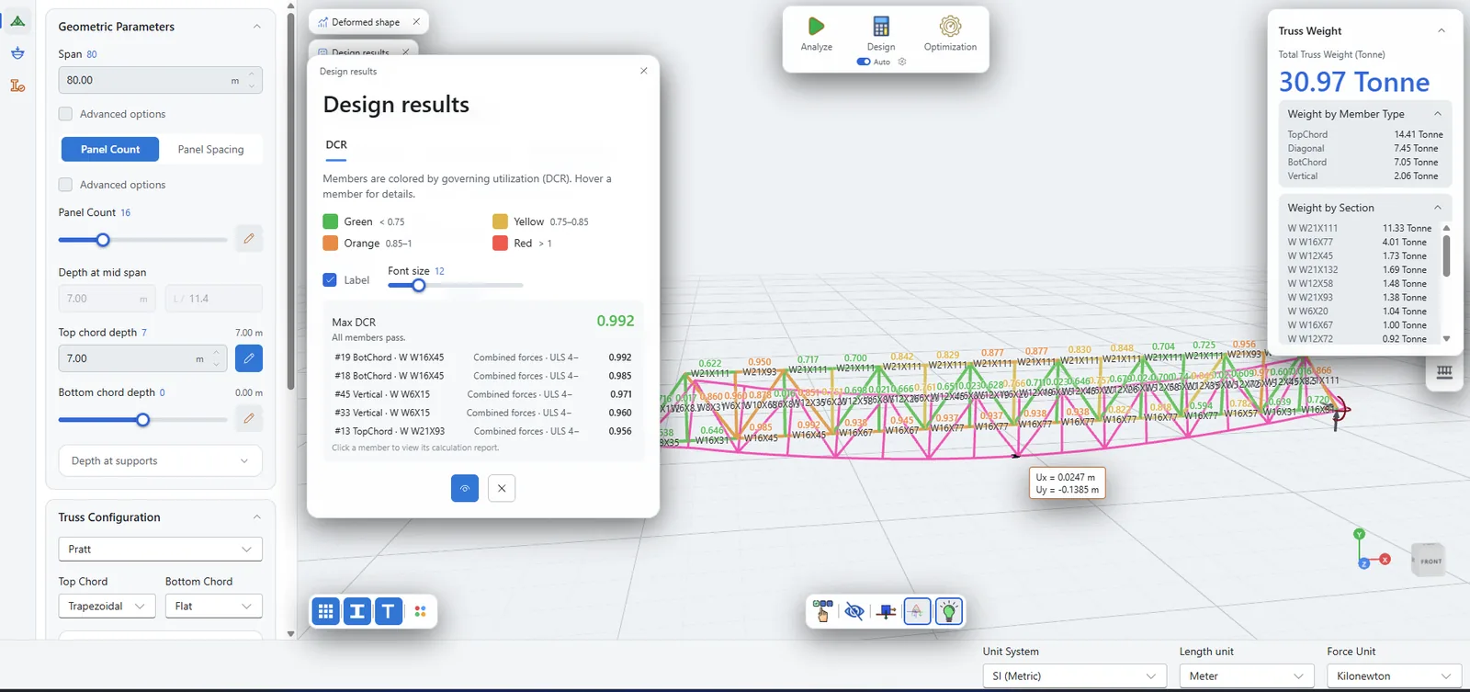Click the loads display icon

886,611
